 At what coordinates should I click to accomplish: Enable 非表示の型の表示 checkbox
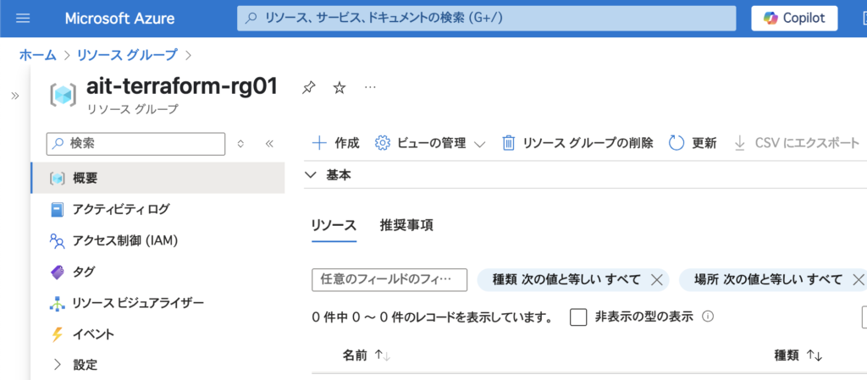pos(578,317)
